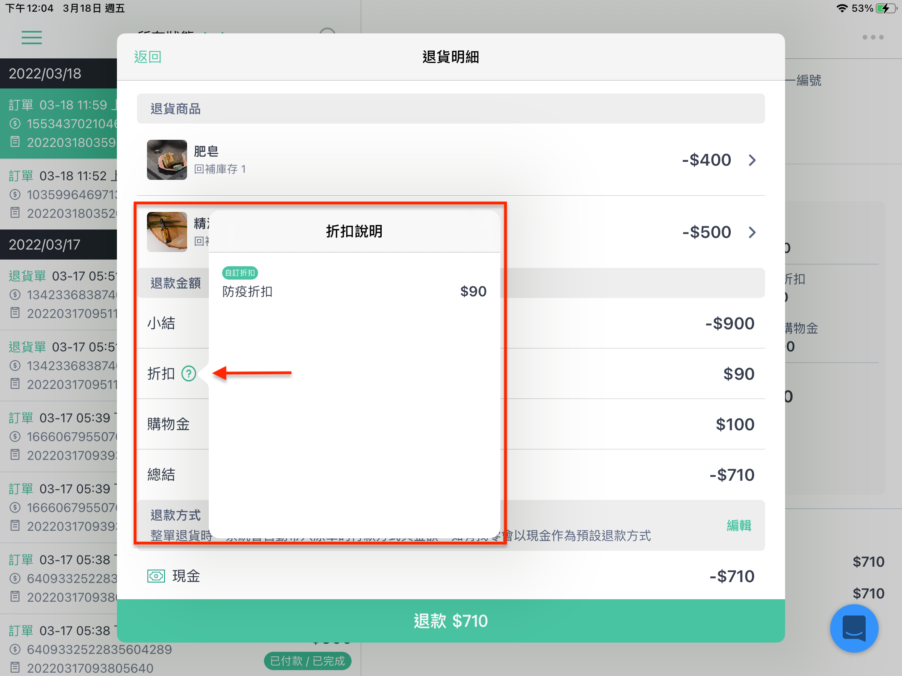
Task: Tap 返回 to go back
Action: pos(148,57)
